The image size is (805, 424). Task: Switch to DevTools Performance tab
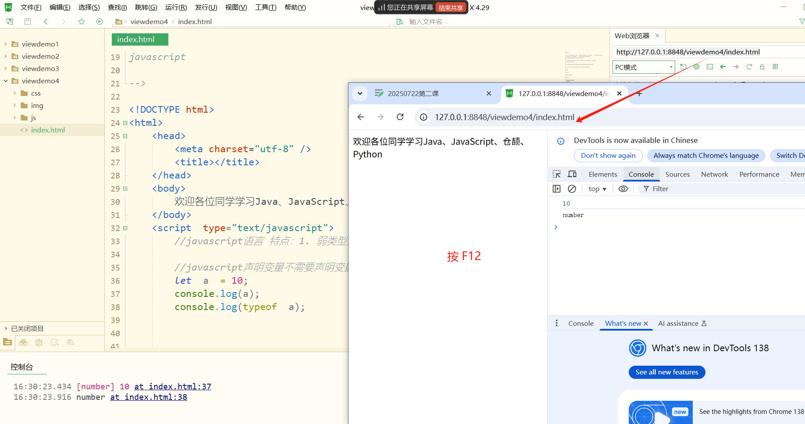pos(759,174)
